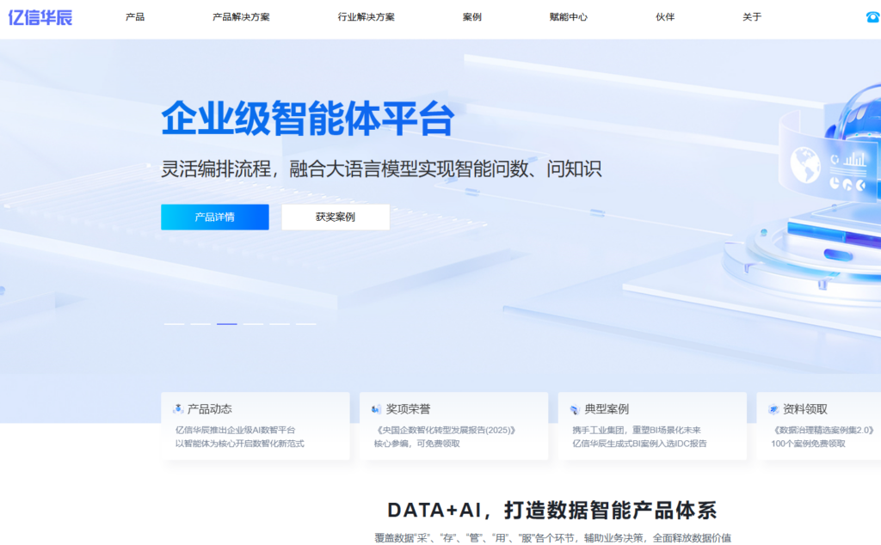Click the 产品详情 button
This screenshot has height=545, width=881.
[214, 217]
